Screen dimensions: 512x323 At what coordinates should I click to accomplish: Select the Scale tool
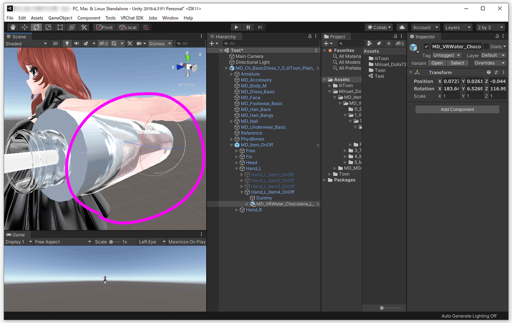click(x=48, y=27)
